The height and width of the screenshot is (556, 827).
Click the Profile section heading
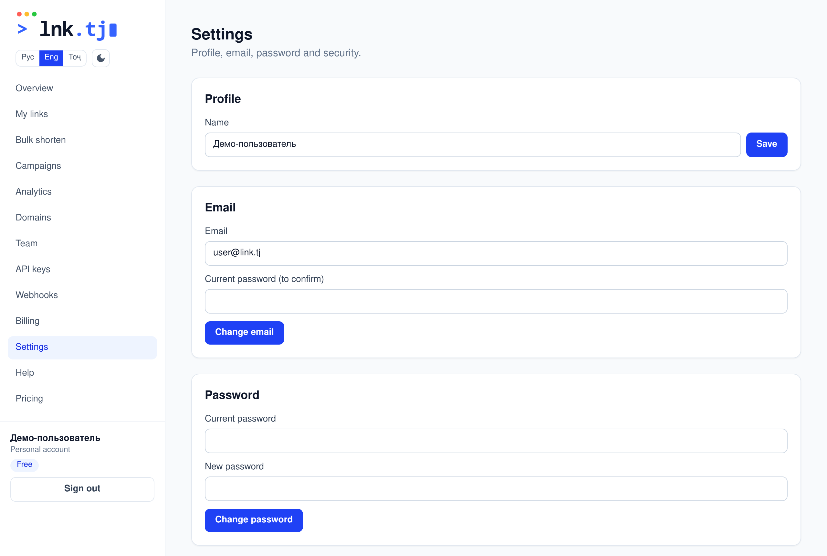tap(223, 99)
